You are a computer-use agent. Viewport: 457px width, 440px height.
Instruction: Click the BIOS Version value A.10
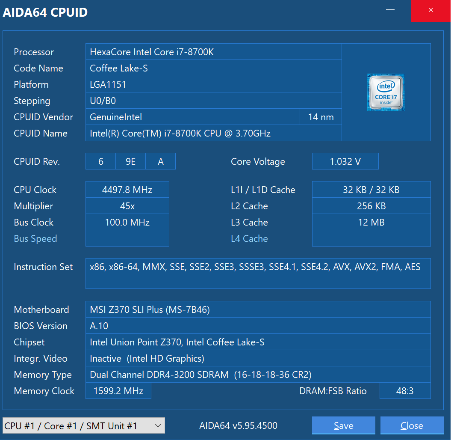258,326
